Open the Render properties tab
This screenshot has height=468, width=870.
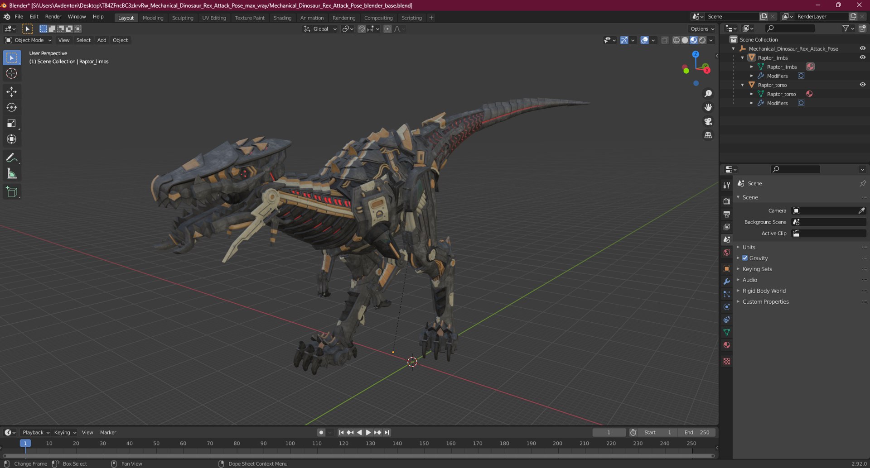pos(727,201)
